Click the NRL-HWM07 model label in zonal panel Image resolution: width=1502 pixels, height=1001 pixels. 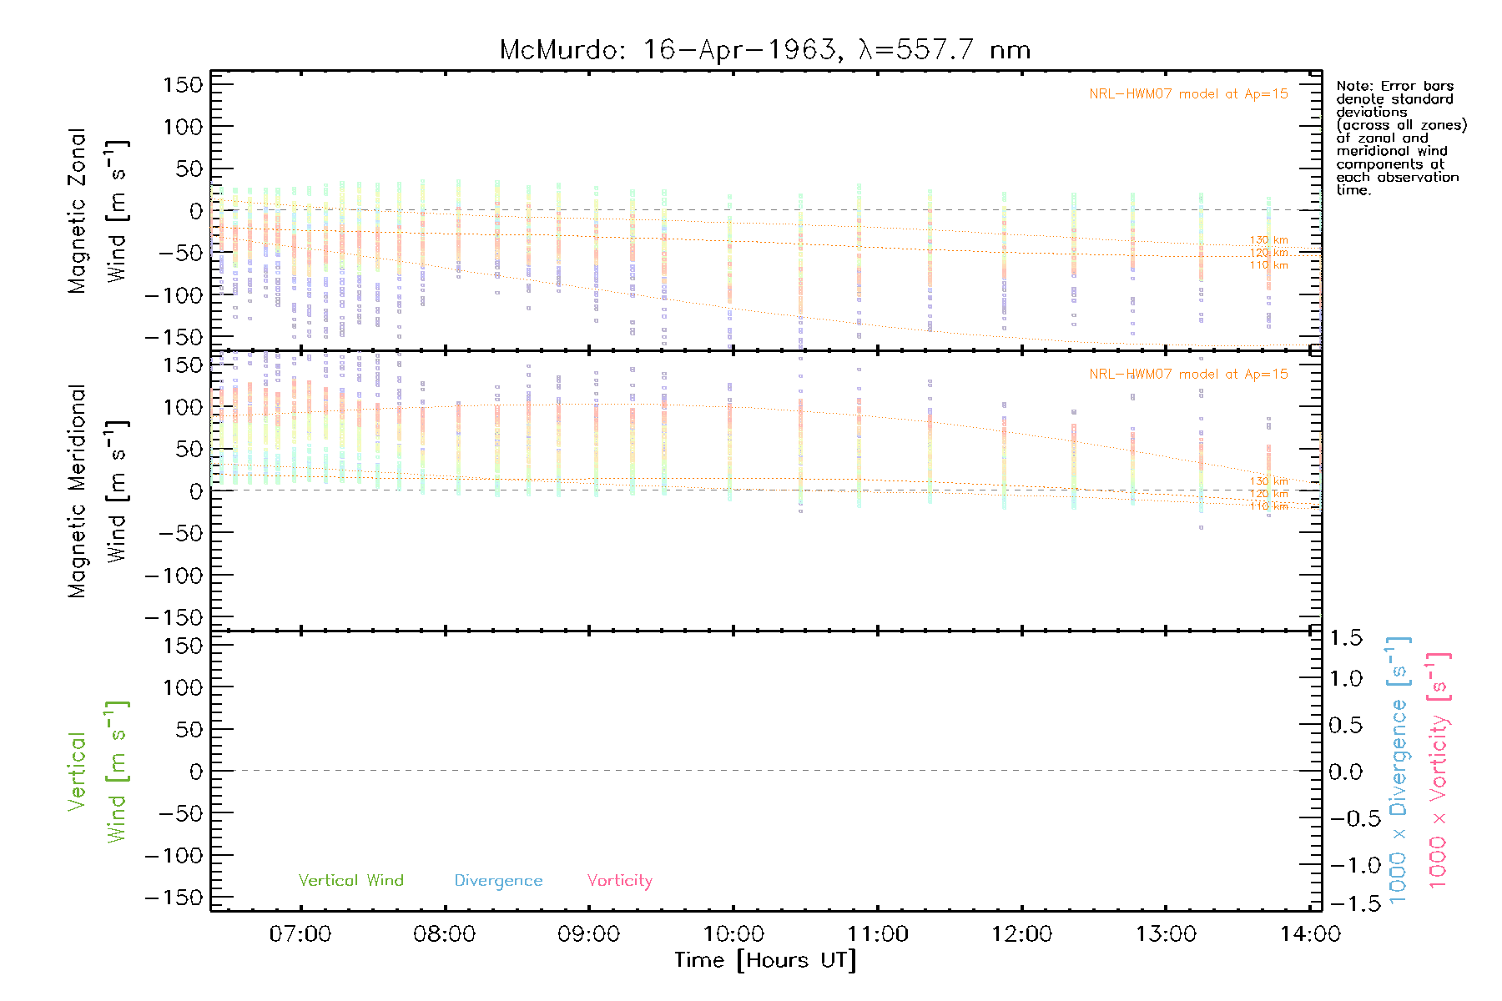click(1188, 94)
